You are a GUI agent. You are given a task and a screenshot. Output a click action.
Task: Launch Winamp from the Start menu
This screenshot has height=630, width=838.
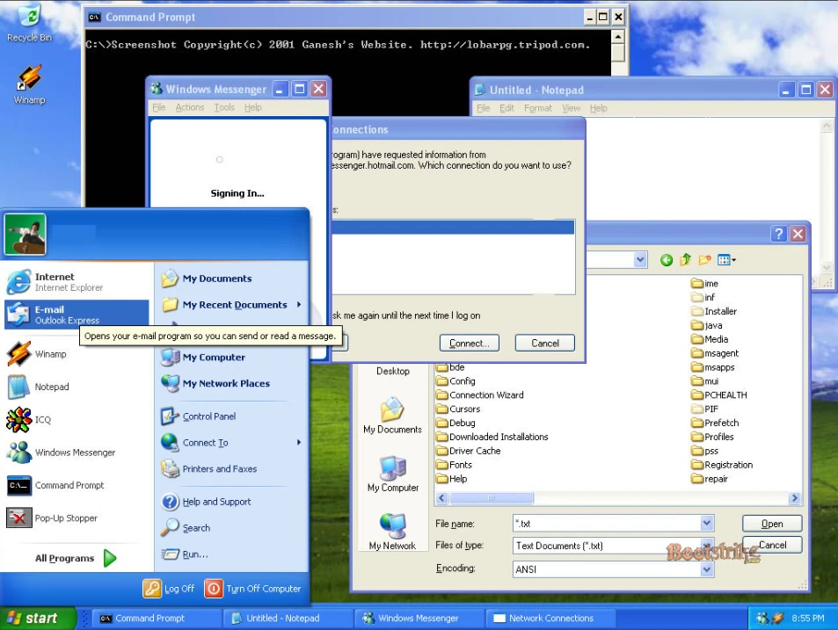tap(51, 354)
